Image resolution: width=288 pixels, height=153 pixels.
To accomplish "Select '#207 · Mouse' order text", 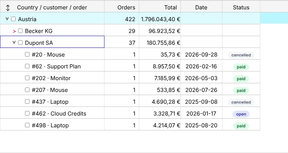I will (x=50, y=90).
